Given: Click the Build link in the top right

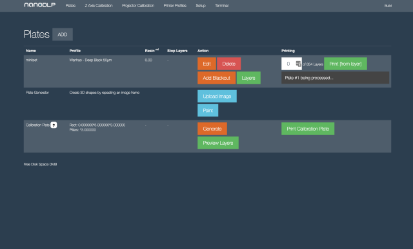Looking at the screenshot, I should (388, 6).
